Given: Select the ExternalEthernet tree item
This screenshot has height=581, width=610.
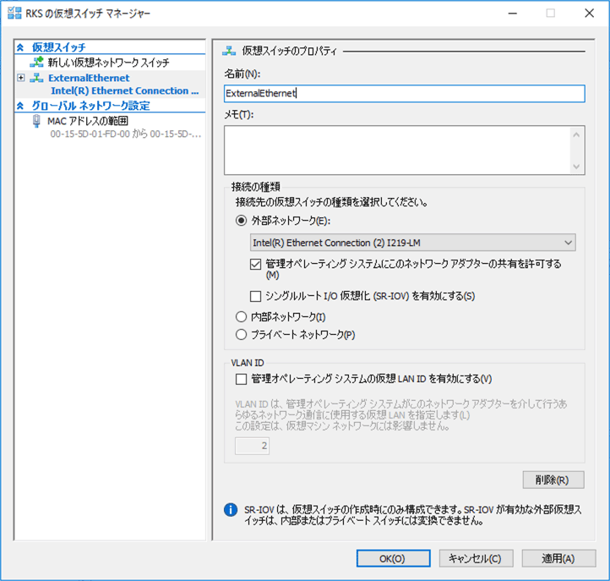Looking at the screenshot, I should click(89, 78).
